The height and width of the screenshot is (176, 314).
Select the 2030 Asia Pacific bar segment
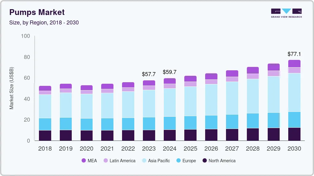click(x=294, y=92)
